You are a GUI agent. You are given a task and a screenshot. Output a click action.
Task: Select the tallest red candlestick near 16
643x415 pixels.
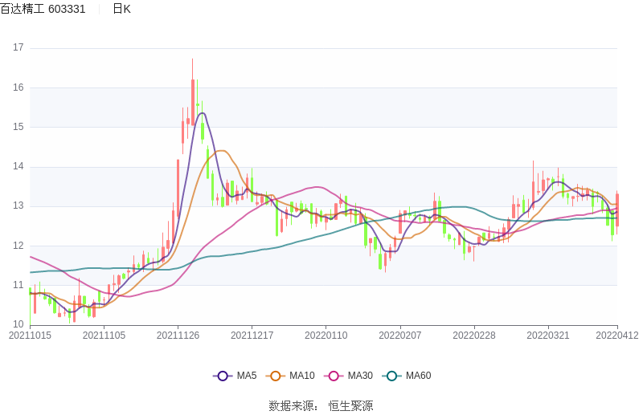click(193, 100)
